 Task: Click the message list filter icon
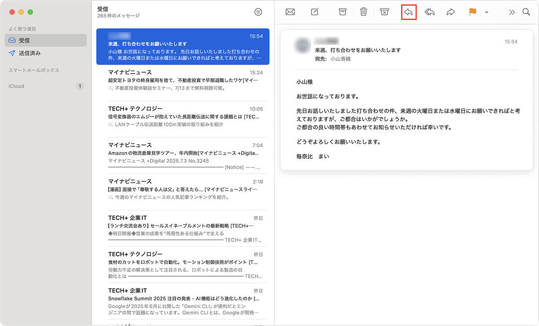258,12
